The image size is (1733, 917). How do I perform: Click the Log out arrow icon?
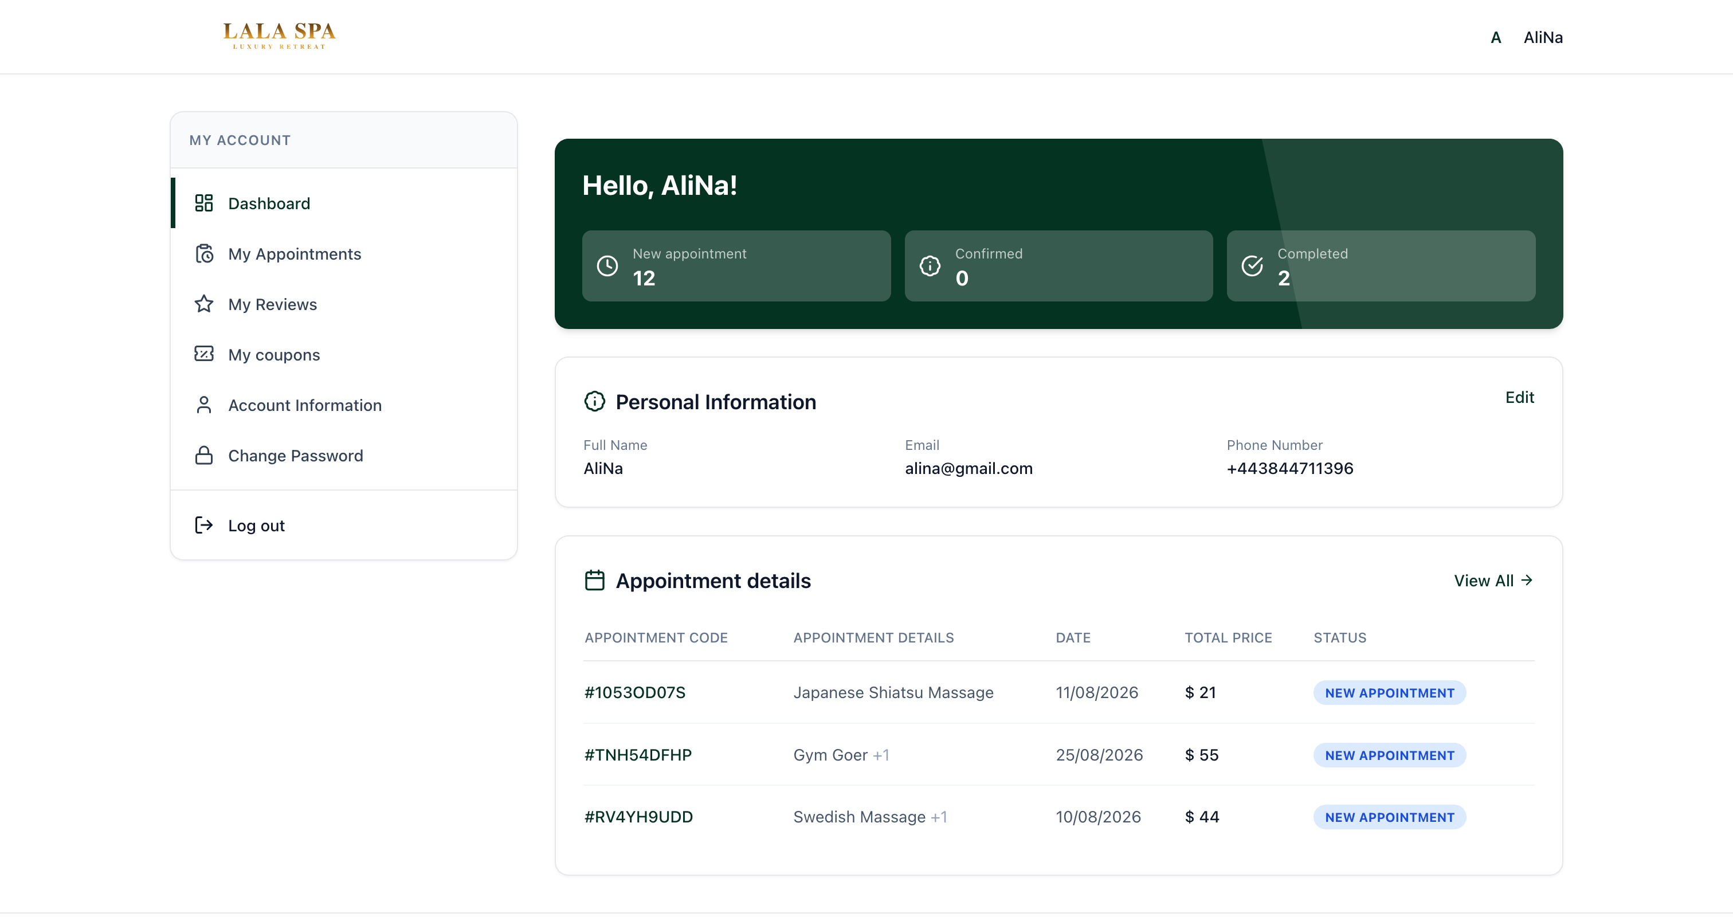click(x=204, y=525)
